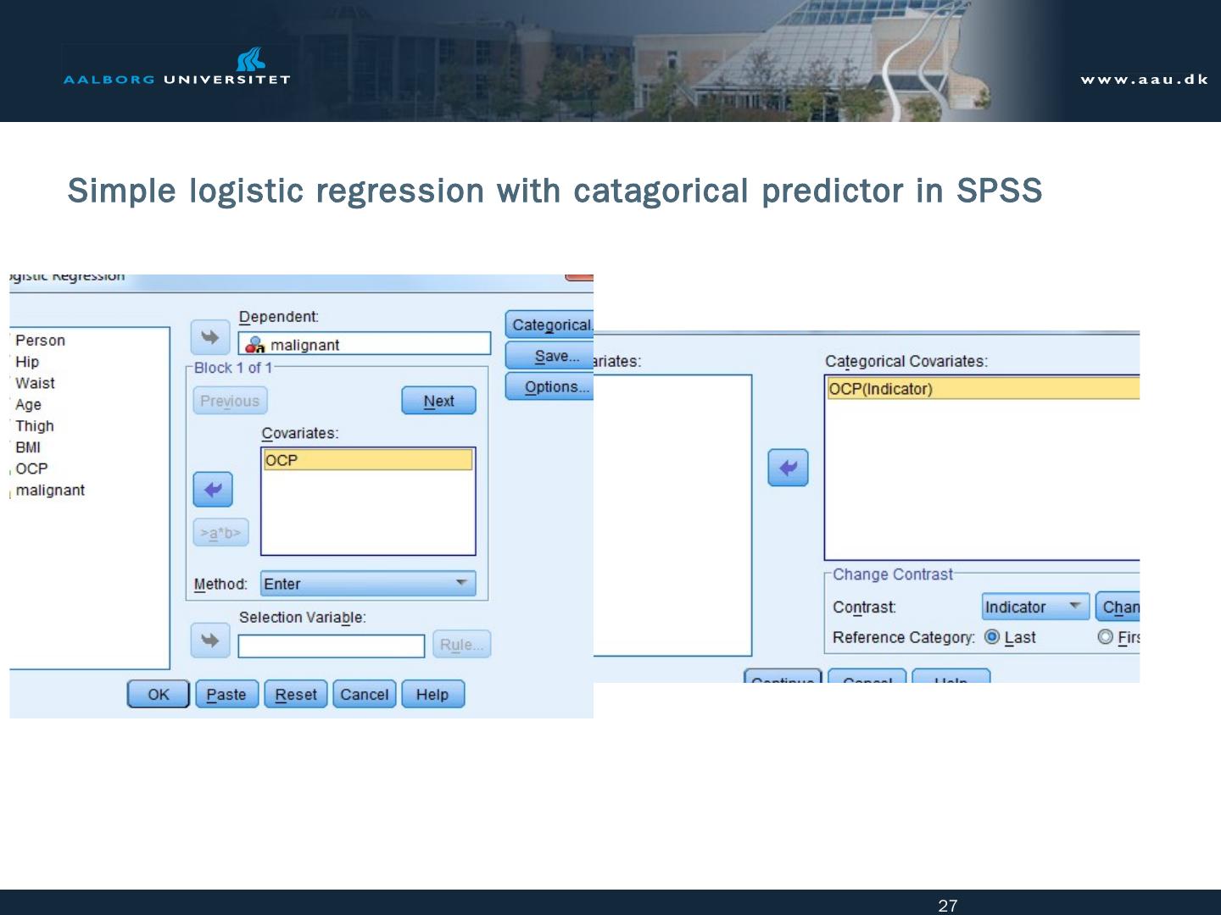Viewport: 1221px width, 915px height.
Task: Click the blue arrow beside Categorical Covariates
Action: point(788,468)
